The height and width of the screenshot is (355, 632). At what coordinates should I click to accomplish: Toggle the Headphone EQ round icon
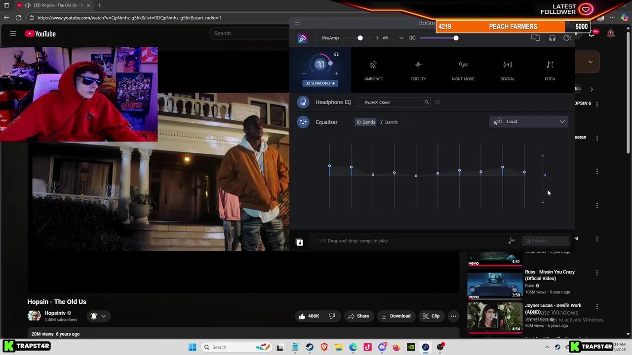pyautogui.click(x=303, y=102)
